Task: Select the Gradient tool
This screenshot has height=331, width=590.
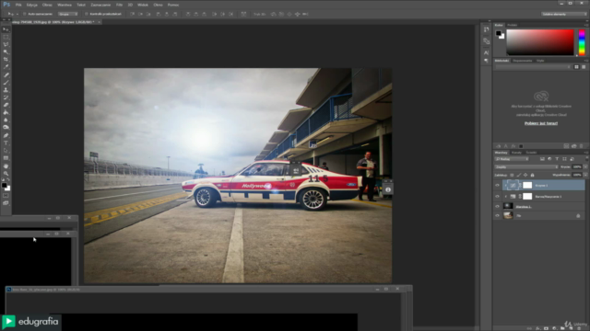Action: (6, 112)
